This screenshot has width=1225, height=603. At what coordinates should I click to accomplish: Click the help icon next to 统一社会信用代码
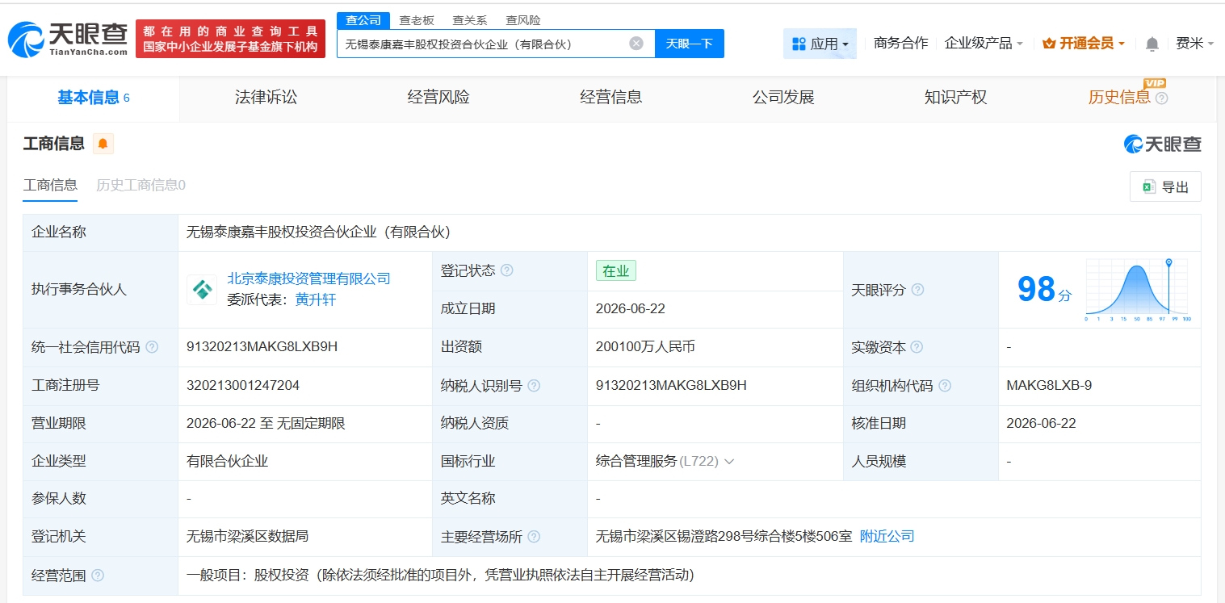[152, 347]
